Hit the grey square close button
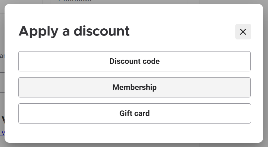This screenshot has height=147, width=268. 243,32
